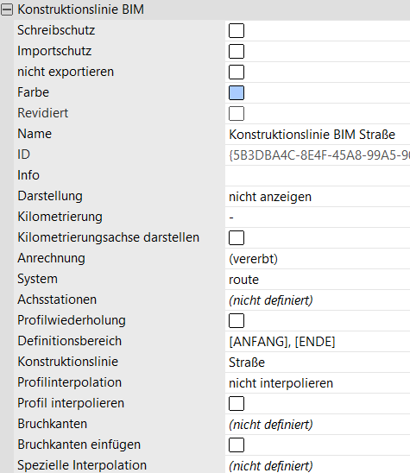Select the ID GUID value field
Screen dimensions: 410x473
pos(318,155)
